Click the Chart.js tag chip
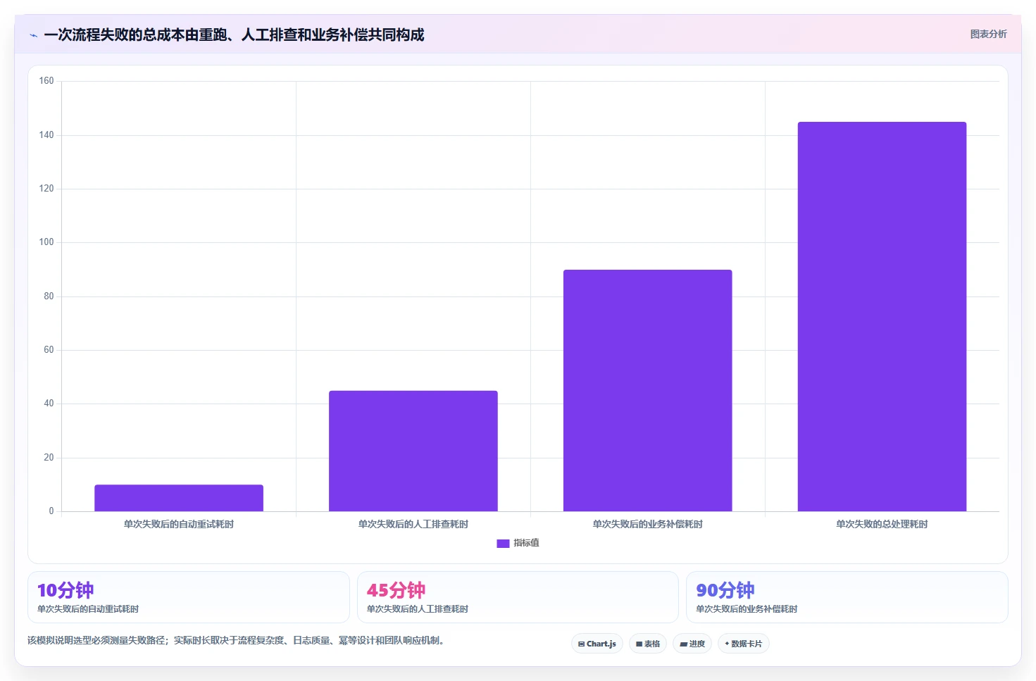Viewport: 1036px width, 681px height. 597,644
